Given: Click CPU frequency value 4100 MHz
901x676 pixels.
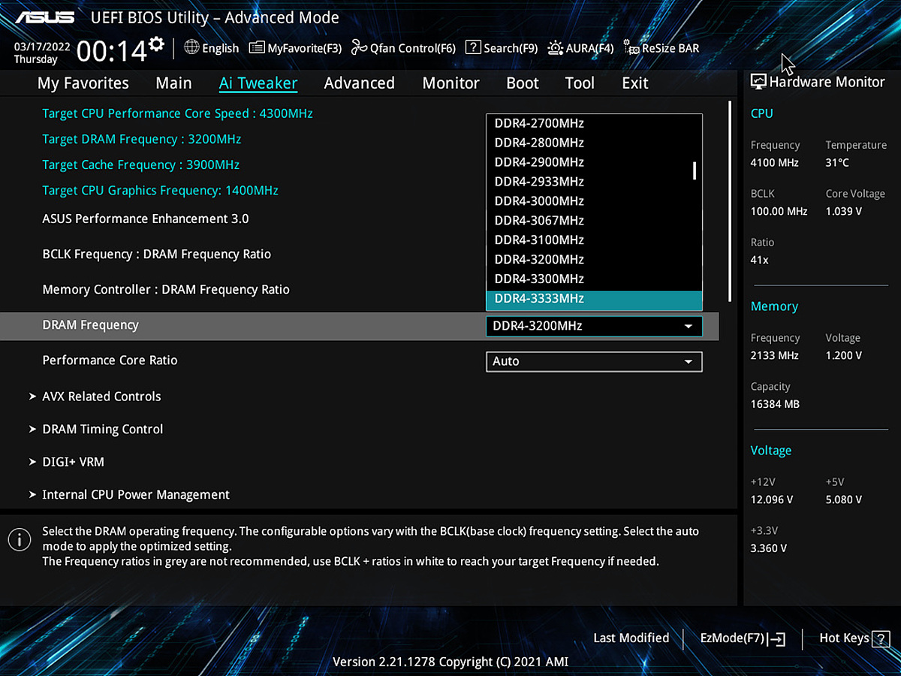Looking at the screenshot, I should click(775, 163).
